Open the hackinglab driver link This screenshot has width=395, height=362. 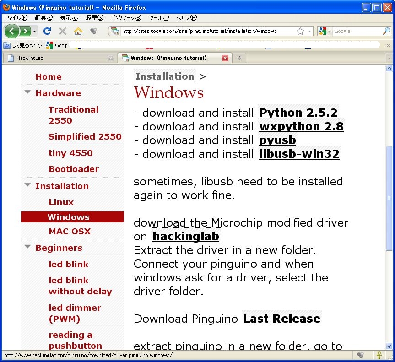coord(186,236)
